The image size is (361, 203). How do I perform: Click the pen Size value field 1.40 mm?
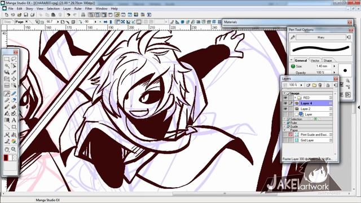[323, 67]
